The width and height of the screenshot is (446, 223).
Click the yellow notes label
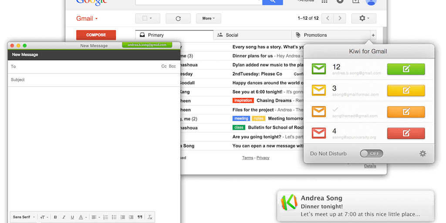coord(258,118)
